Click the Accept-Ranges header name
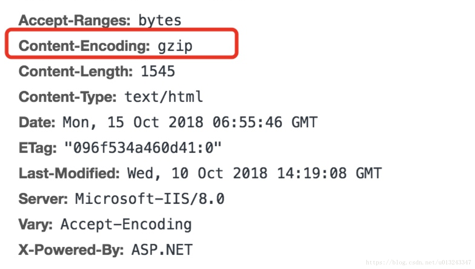The image size is (475, 269). pyautogui.click(x=74, y=20)
